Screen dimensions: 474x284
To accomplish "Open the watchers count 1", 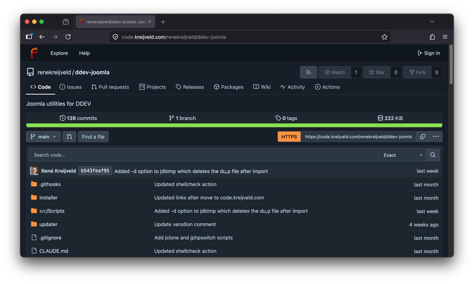I will pyautogui.click(x=355, y=72).
